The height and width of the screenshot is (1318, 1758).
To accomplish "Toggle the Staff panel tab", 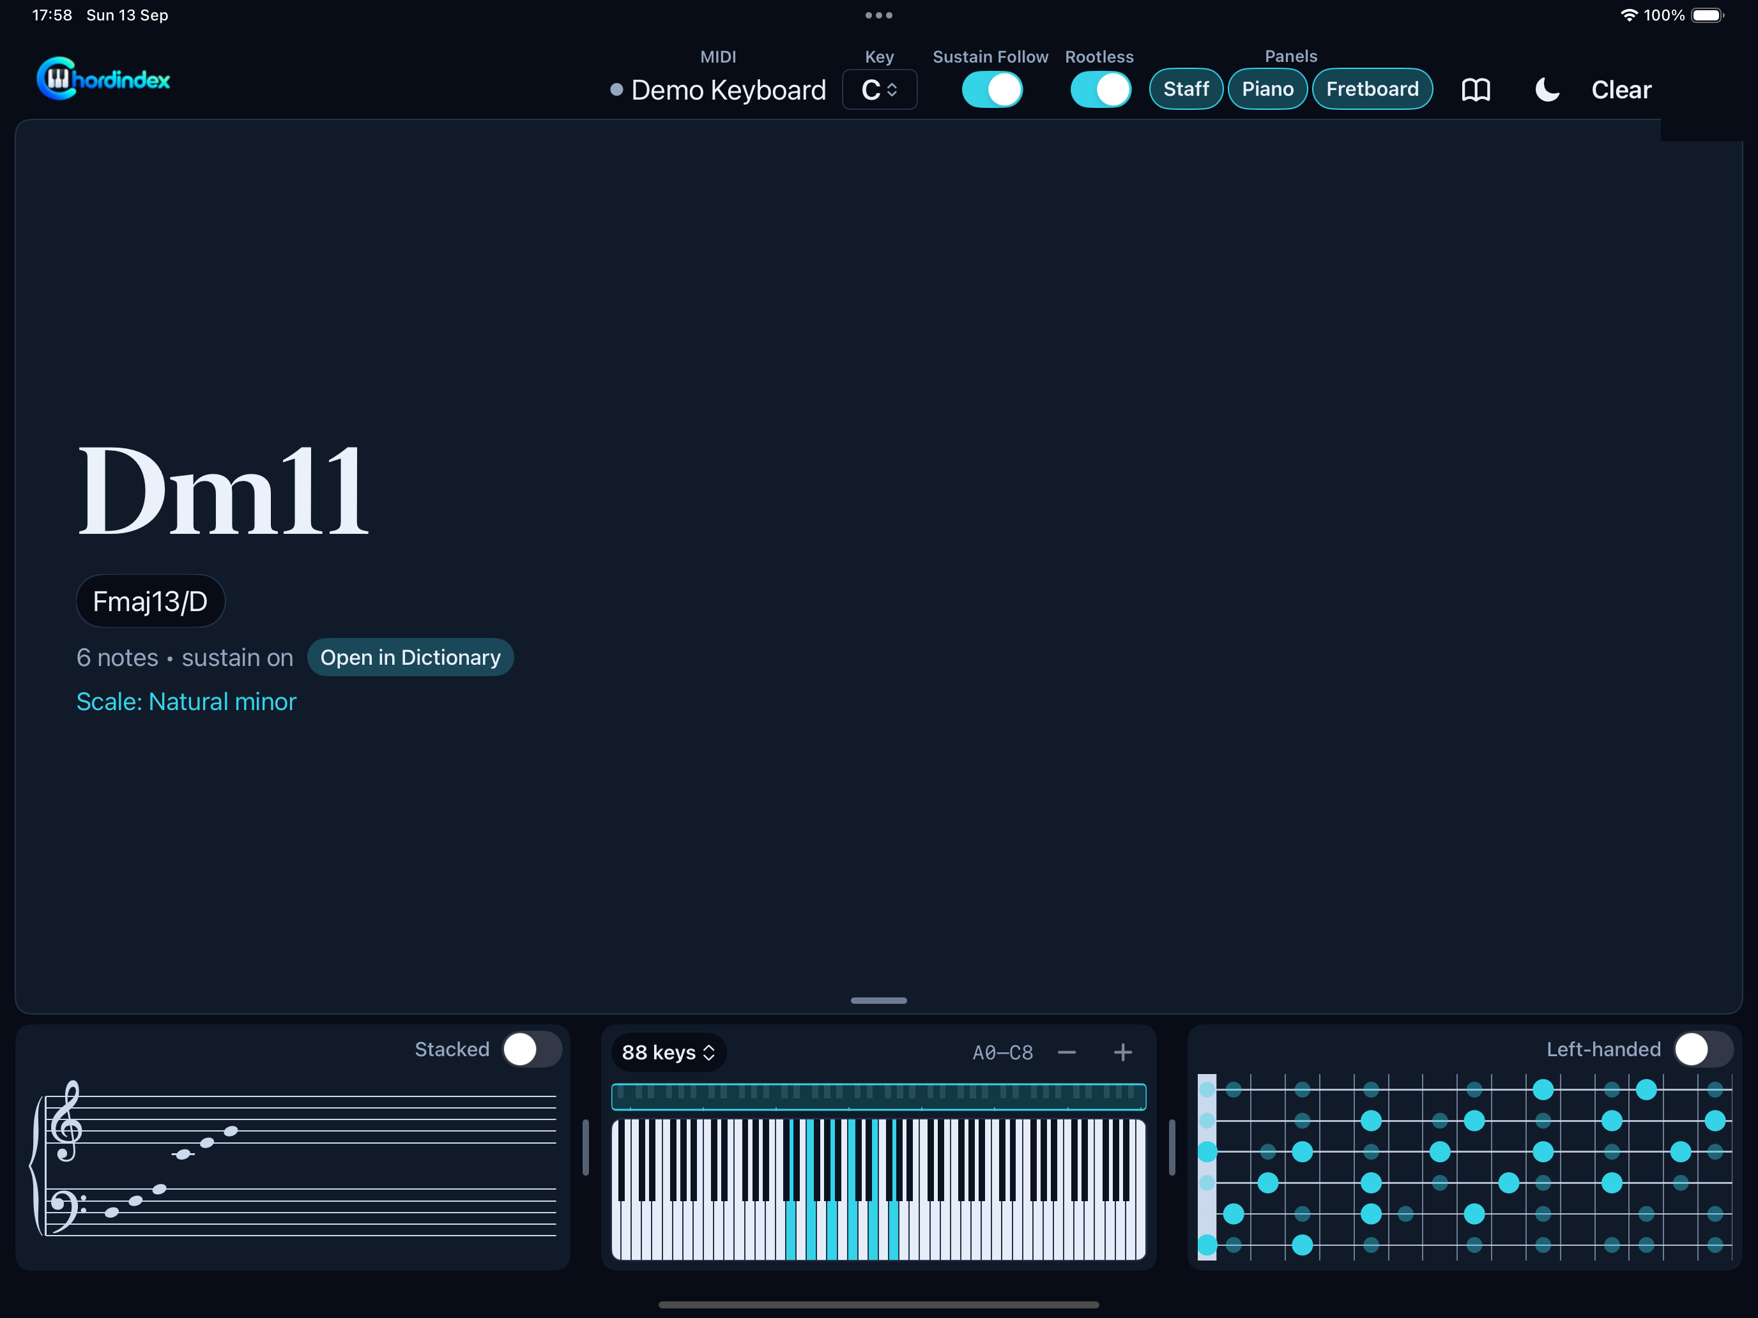I will [x=1186, y=89].
